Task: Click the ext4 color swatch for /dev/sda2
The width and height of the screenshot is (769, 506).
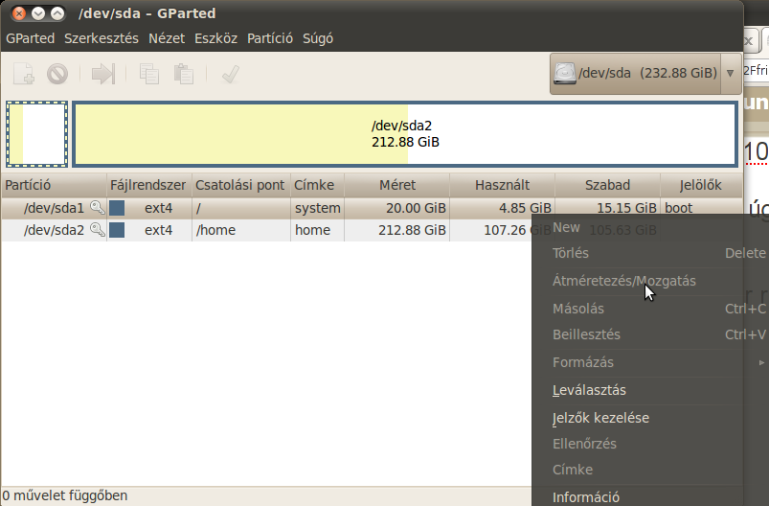Action: pyautogui.click(x=117, y=230)
